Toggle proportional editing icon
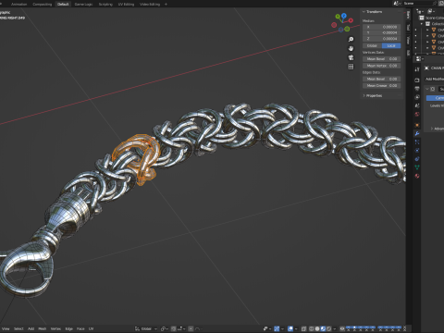 click(x=191, y=328)
